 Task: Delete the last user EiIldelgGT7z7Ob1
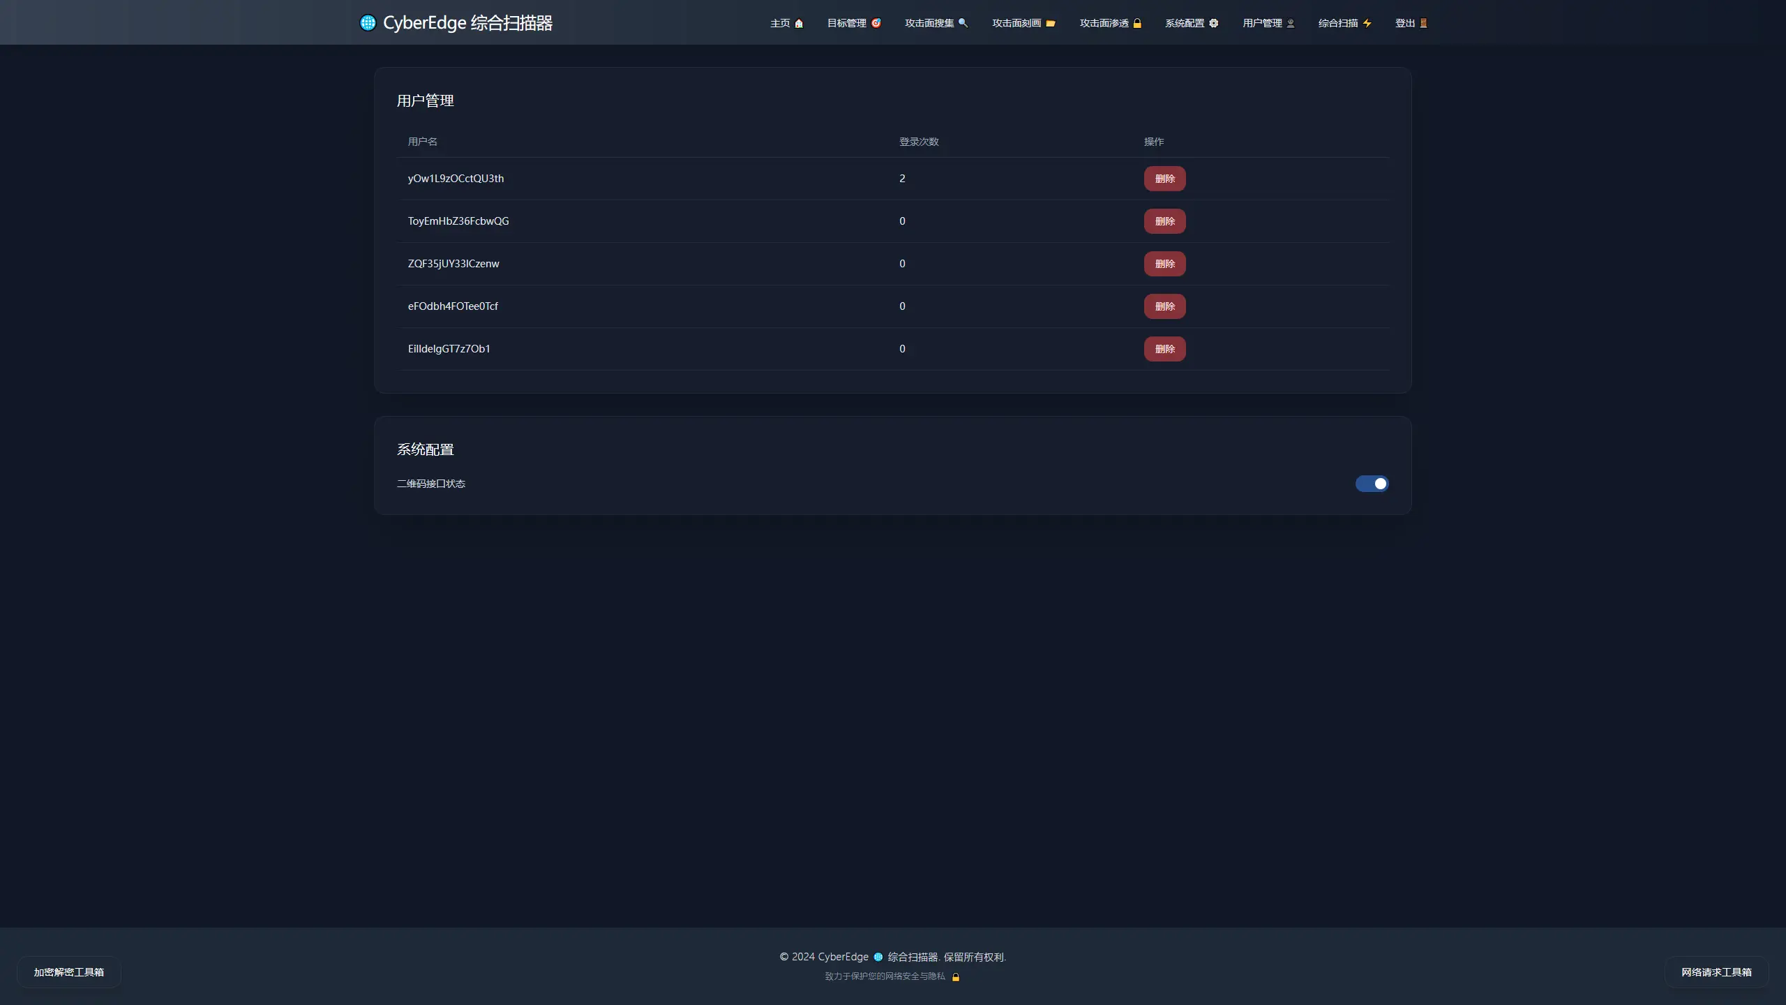coord(1164,349)
